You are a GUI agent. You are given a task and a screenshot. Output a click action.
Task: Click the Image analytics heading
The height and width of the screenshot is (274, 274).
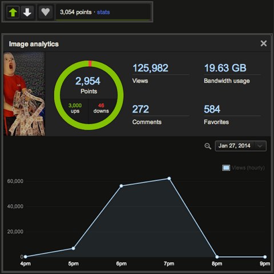tap(34, 44)
